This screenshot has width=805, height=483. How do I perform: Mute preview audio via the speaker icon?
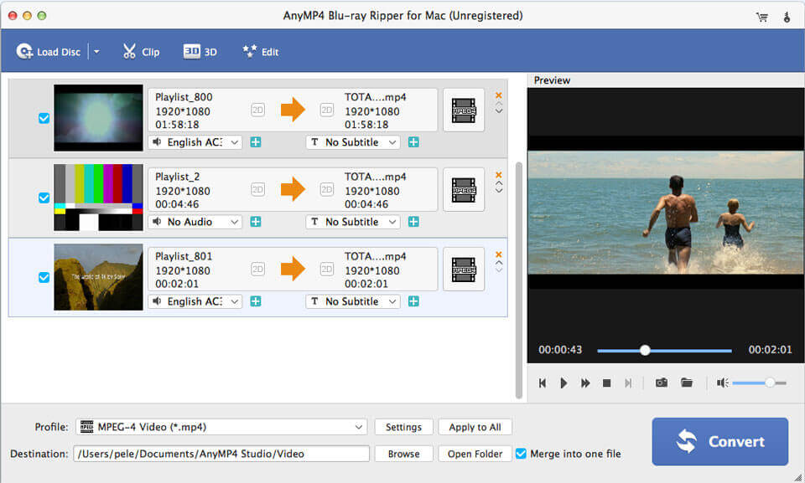pos(721,383)
